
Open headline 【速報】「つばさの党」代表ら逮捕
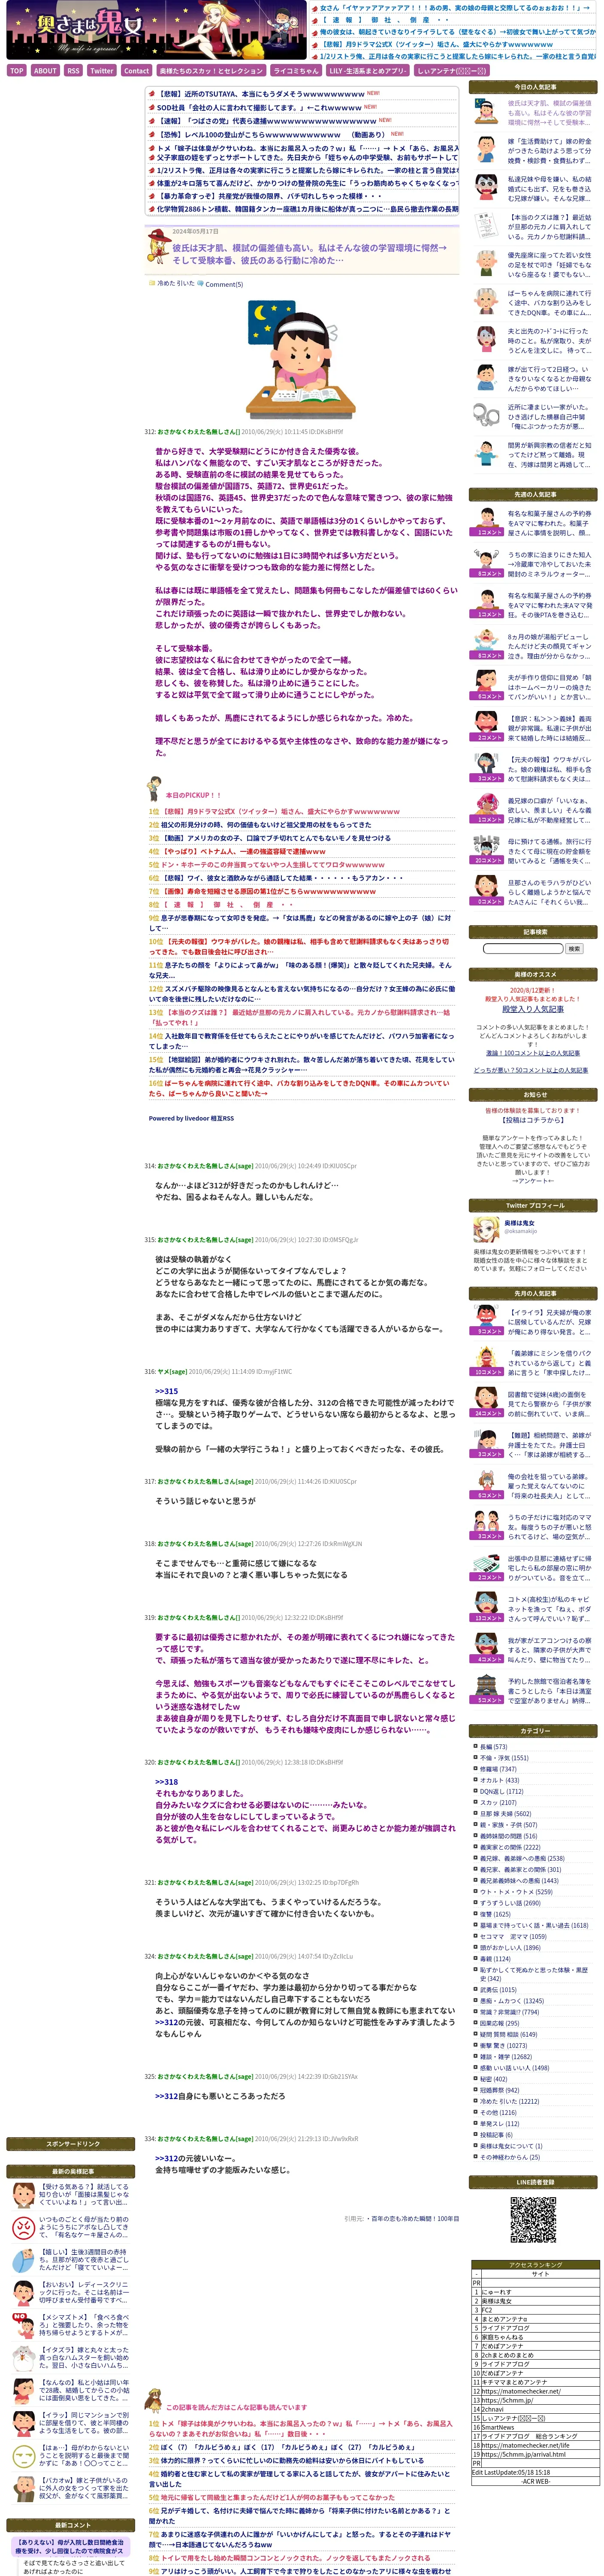[x=266, y=120]
